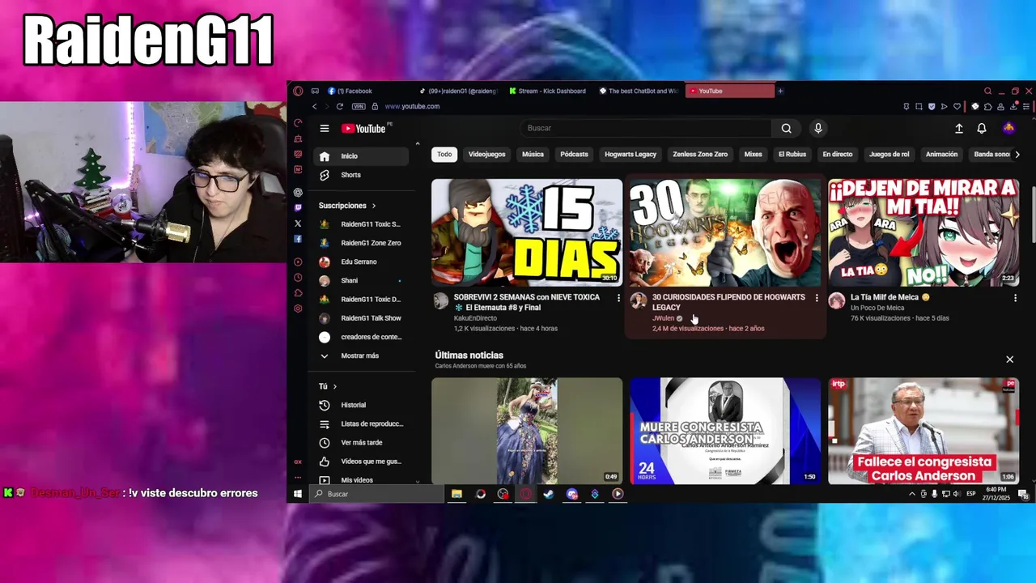Reload the page with browser refresh icon
Image resolution: width=1036 pixels, height=583 pixels.
[339, 106]
